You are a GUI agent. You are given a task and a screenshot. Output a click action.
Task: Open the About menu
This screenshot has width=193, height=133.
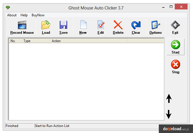point(12,15)
